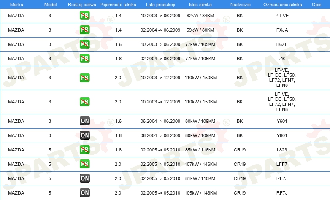
Task: Select the CR19 body code in the L823 row
Action: click(x=240, y=150)
